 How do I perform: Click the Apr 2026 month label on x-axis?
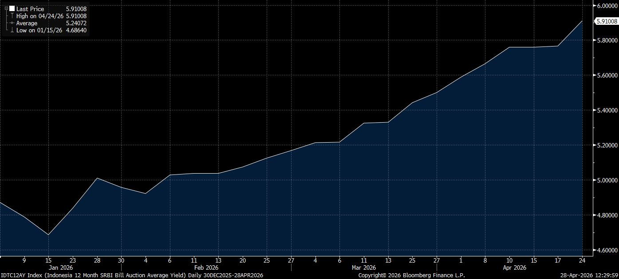[514, 267]
